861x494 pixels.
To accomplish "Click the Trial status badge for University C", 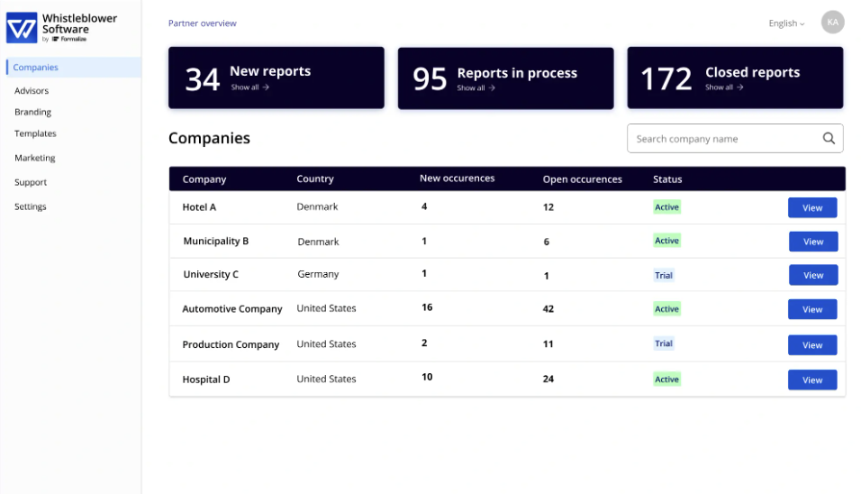I will (664, 276).
